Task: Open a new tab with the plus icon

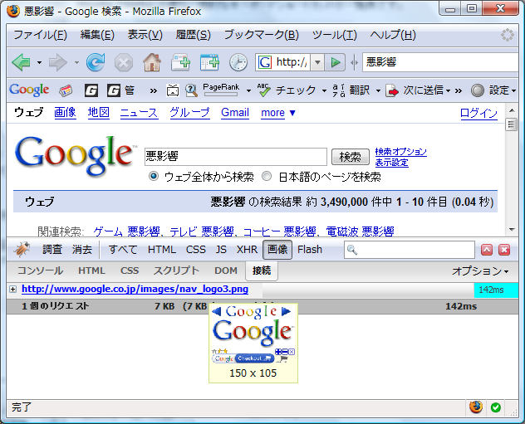Action: point(180,62)
